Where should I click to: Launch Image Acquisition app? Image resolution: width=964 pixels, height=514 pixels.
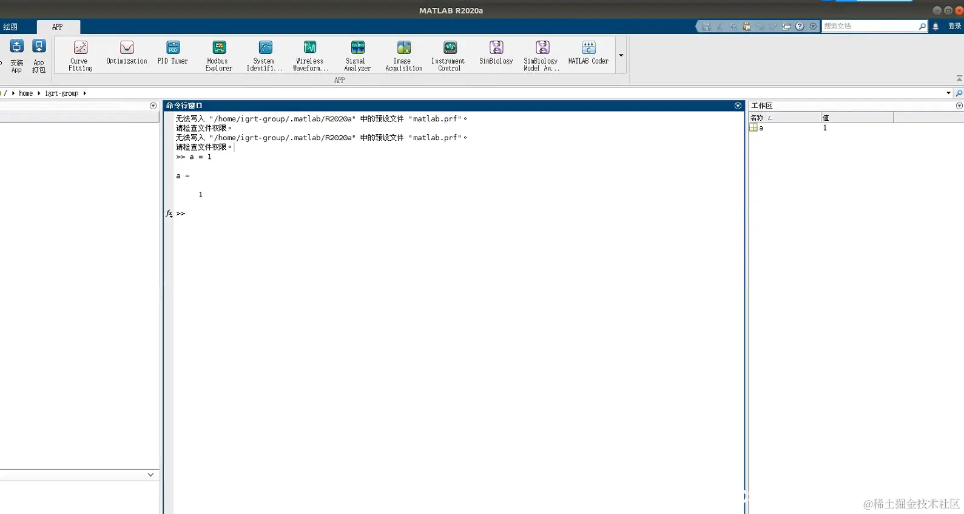point(403,56)
